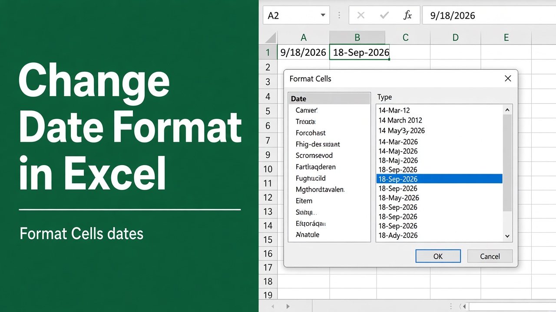The width and height of the screenshot is (556, 312).
Task: Click the highlighted 18-Sep-2026 type entry
Action: [439, 179]
